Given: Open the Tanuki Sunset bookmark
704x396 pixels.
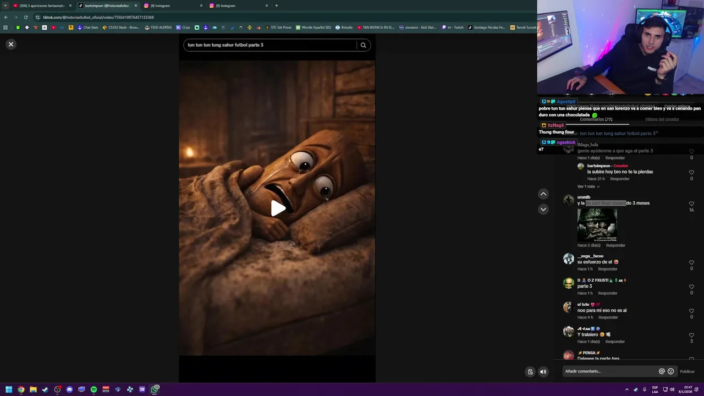Looking at the screenshot, I should coord(523,28).
